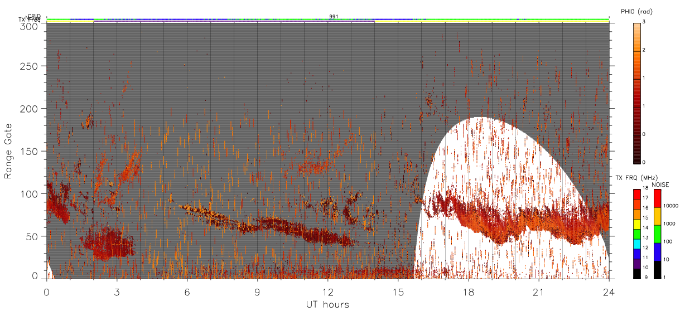Click the 'Range Gate' y-axis title
685x316 pixels.
pyautogui.click(x=8, y=150)
